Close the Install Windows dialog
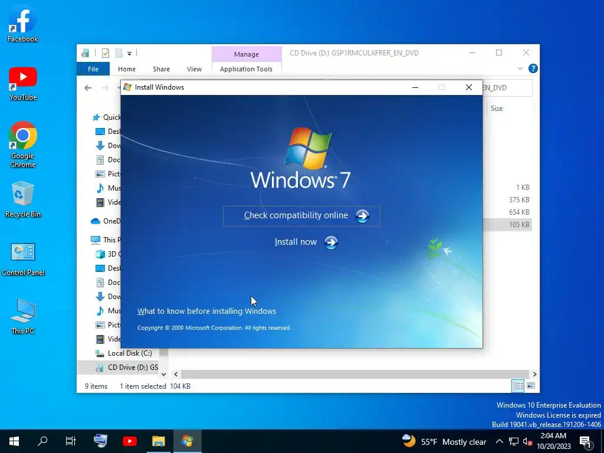Screen dimensions: 604x453 click(x=468, y=87)
